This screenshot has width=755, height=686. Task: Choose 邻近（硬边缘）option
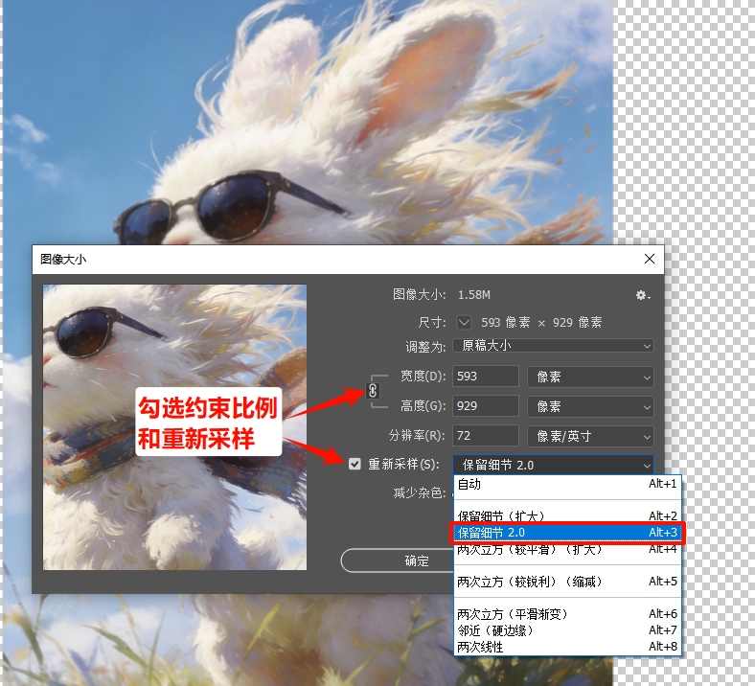pos(567,630)
